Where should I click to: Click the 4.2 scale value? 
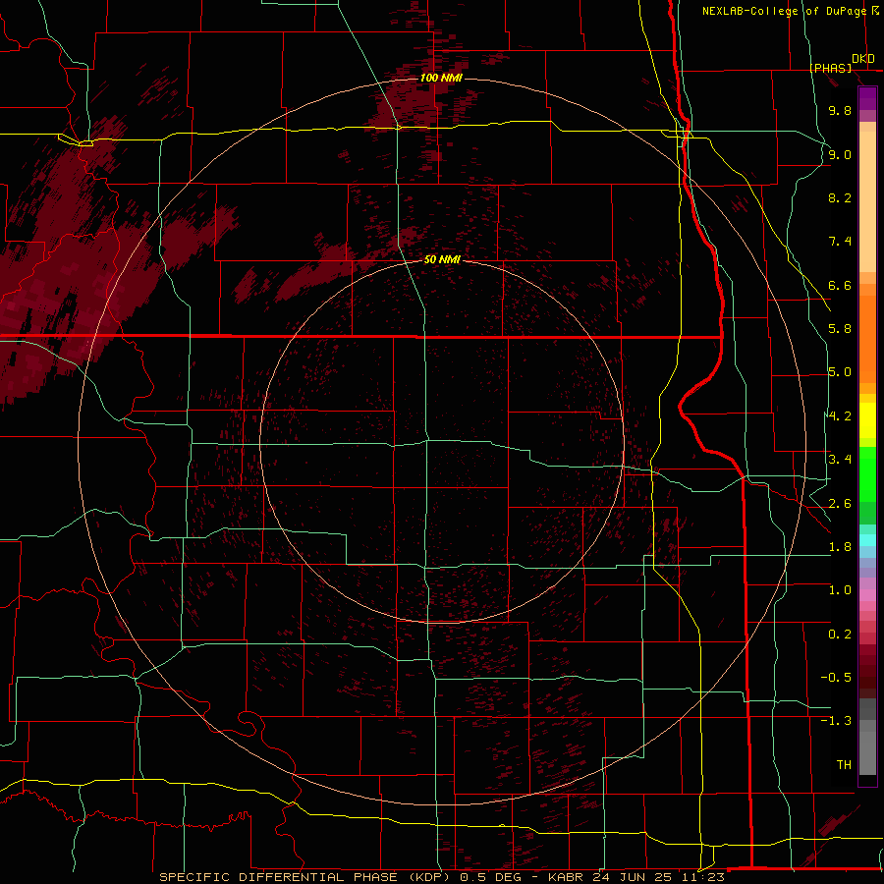coord(840,416)
